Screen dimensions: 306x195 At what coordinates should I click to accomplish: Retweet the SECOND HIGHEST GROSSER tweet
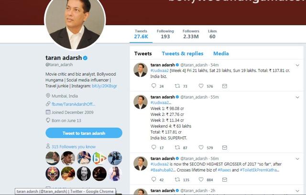coord(177,179)
